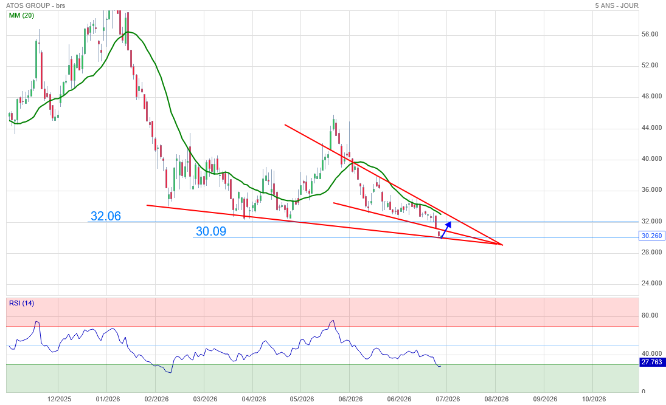Click the 05/2026 date axis label

point(302,399)
